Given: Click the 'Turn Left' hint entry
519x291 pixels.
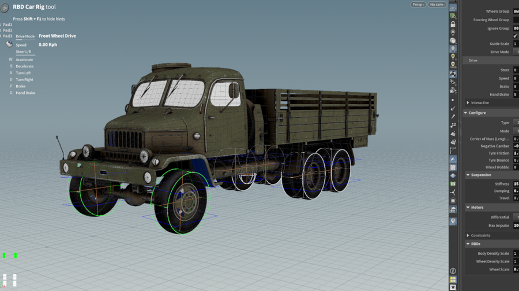Looking at the screenshot, I should coord(23,73).
